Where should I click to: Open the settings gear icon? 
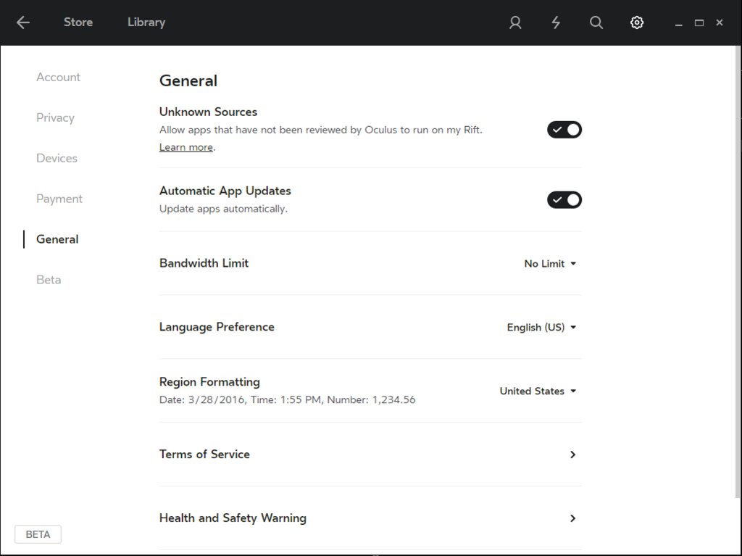pos(637,22)
